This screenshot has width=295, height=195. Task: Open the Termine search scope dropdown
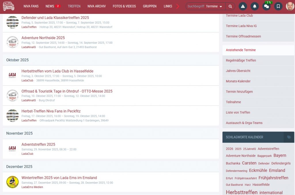click(x=214, y=6)
